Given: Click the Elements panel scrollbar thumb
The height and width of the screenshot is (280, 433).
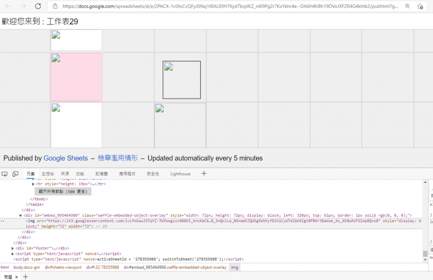Looking at the screenshot, I should coord(425,253).
